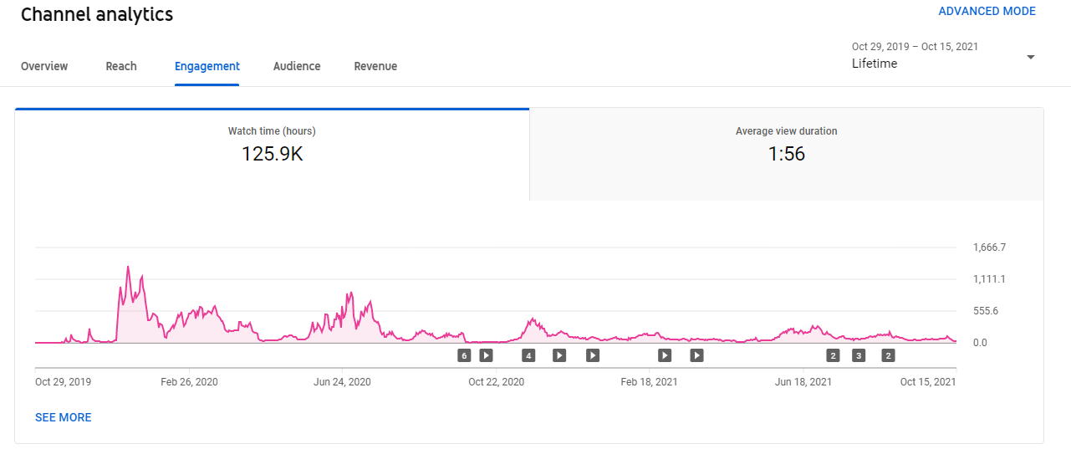This screenshot has width=1071, height=449.
Task: Click the ADVANCED MODE link
Action: pos(987,11)
